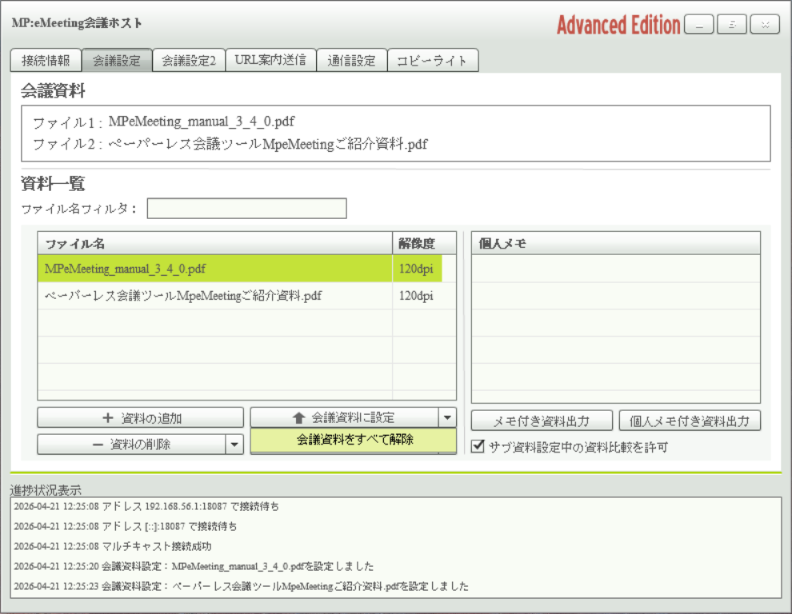Click the plus icon on 資料の追加

[108, 418]
